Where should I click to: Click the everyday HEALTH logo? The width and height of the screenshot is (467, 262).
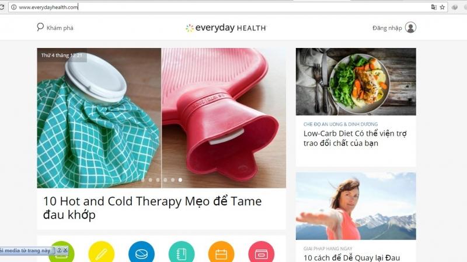[225, 27]
